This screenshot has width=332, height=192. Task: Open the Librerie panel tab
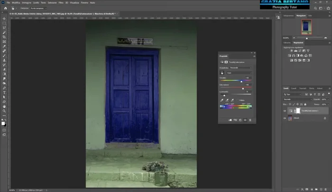coord(286,42)
